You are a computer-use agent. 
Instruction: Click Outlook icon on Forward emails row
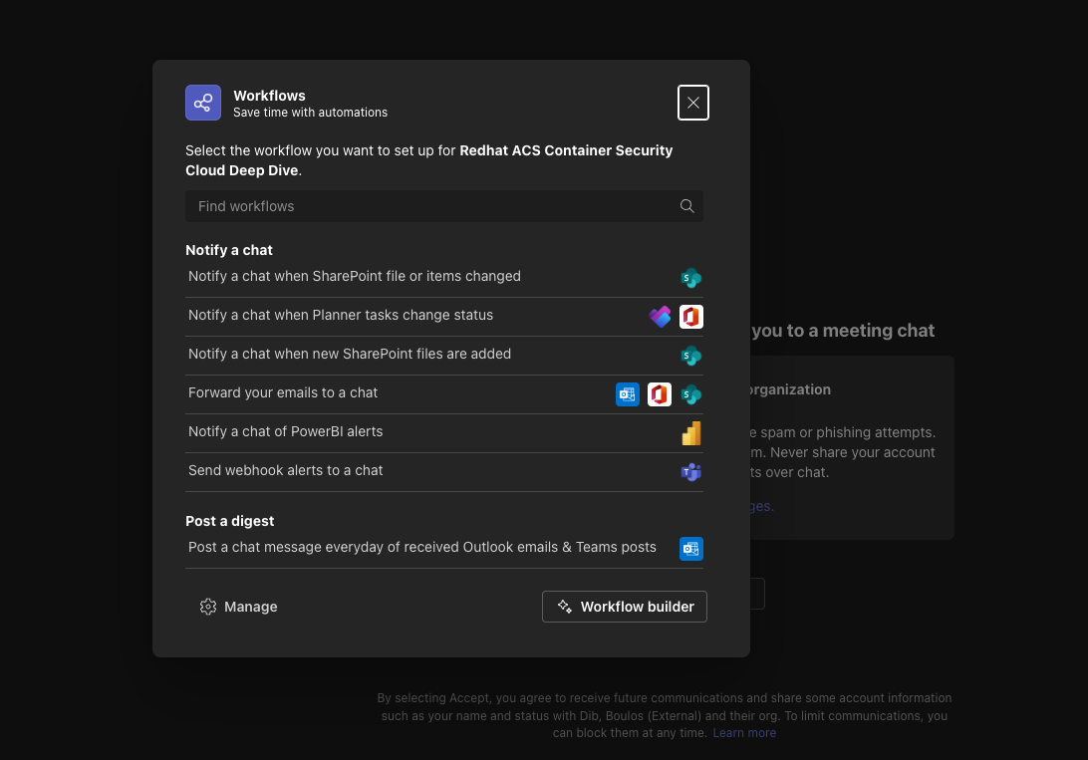click(628, 394)
